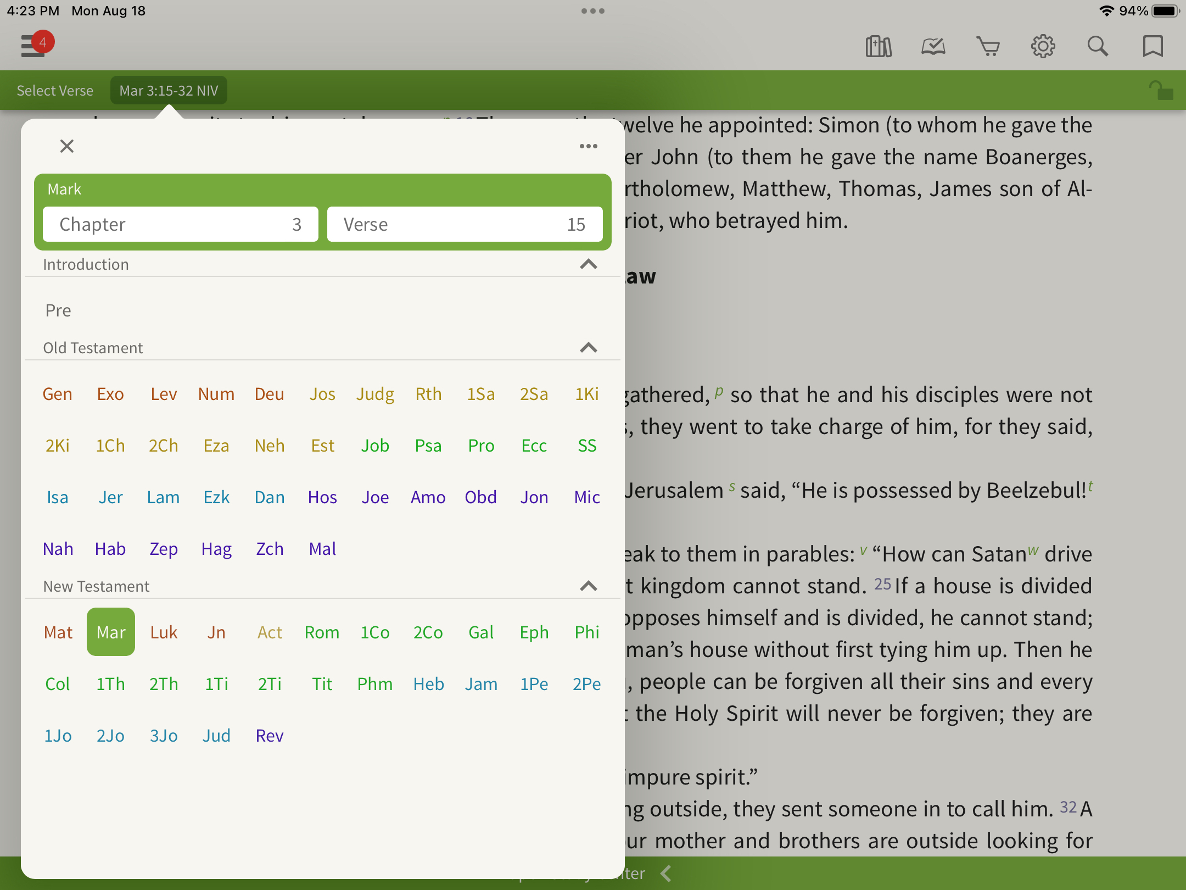
Task: Select the book Nah
Action: pyautogui.click(x=58, y=549)
